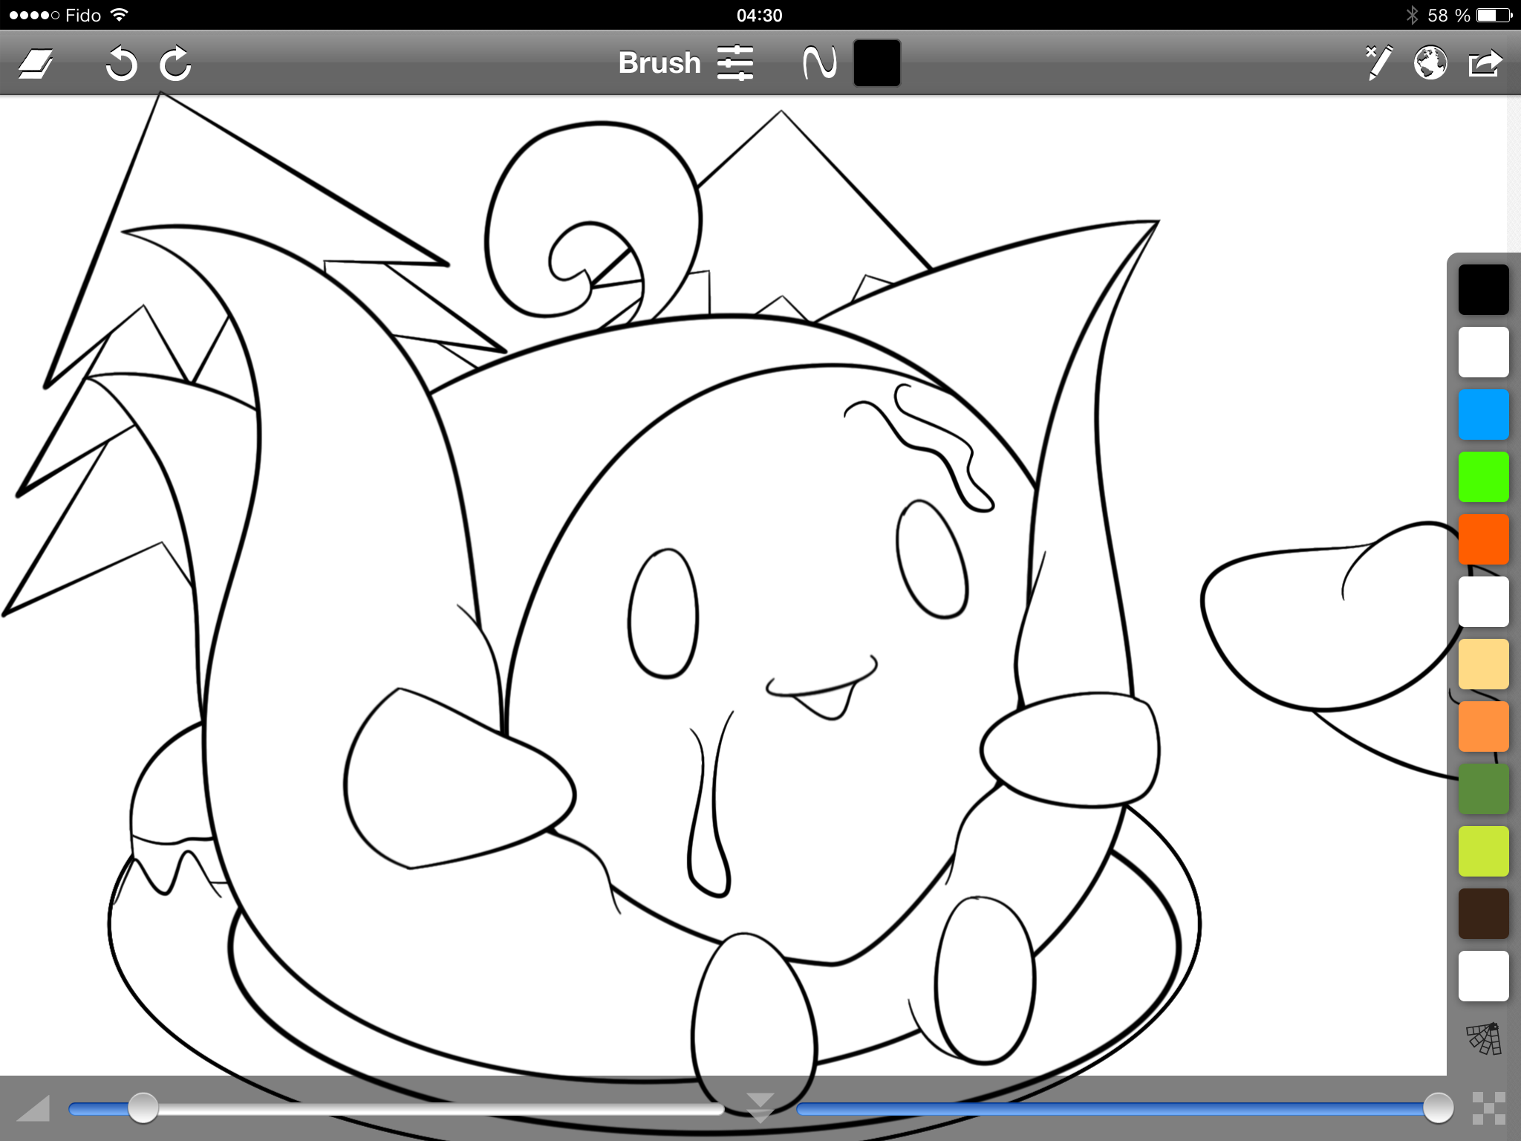
Task: Select white swatch between orange and tan
Action: tap(1484, 602)
